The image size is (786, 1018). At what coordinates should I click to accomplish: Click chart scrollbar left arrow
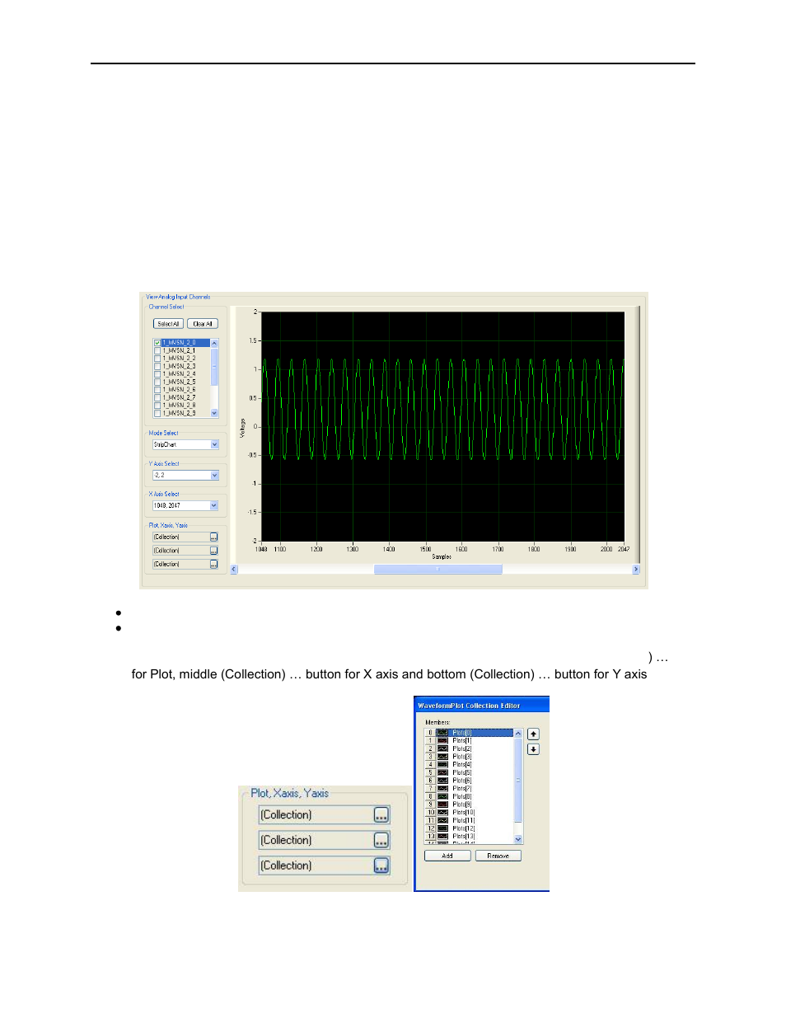click(x=234, y=570)
